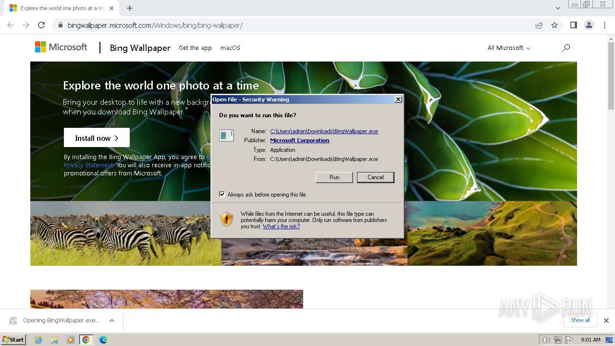Click the zebra herd photo thumbnail
Image resolution: width=615 pixels, height=346 pixels.
pyautogui.click(x=125, y=233)
